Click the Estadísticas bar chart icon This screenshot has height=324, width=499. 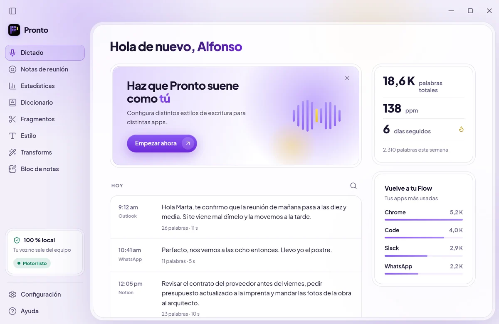pyautogui.click(x=12, y=86)
